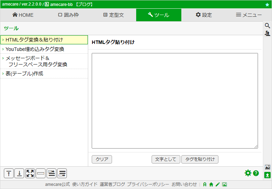Click the user profile icon in sidebar

click(x=267, y=33)
